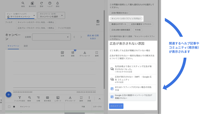This screenshot has width=210, height=114.
Task: Open トラフィックが少ない場合の対処方法 article
Action: (133, 89)
